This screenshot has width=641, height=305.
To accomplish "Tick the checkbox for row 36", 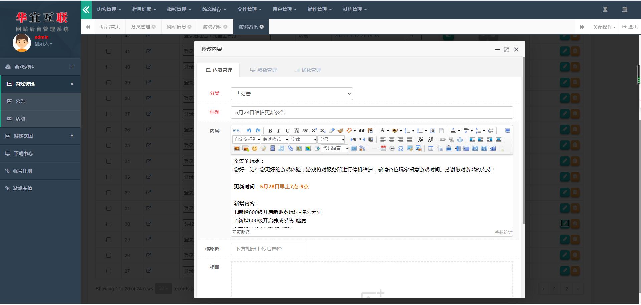I will click(x=109, y=130).
